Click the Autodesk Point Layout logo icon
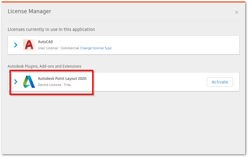The width and height of the screenshot is (248, 157). (x=29, y=82)
